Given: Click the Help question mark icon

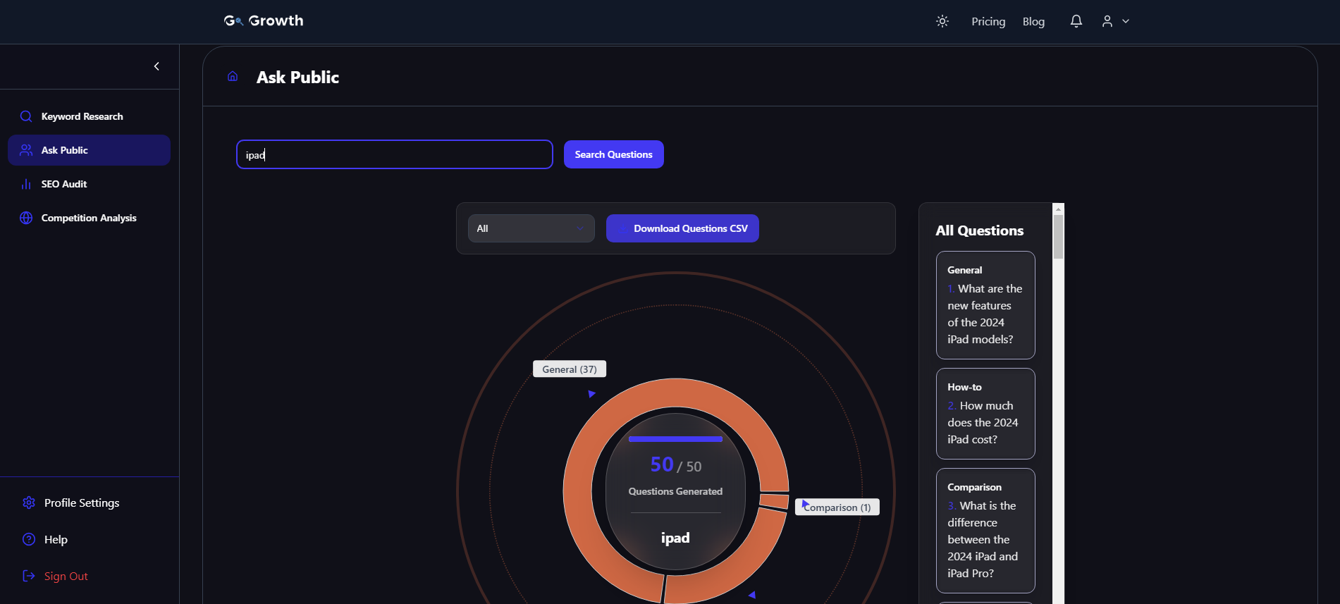Looking at the screenshot, I should click(29, 539).
